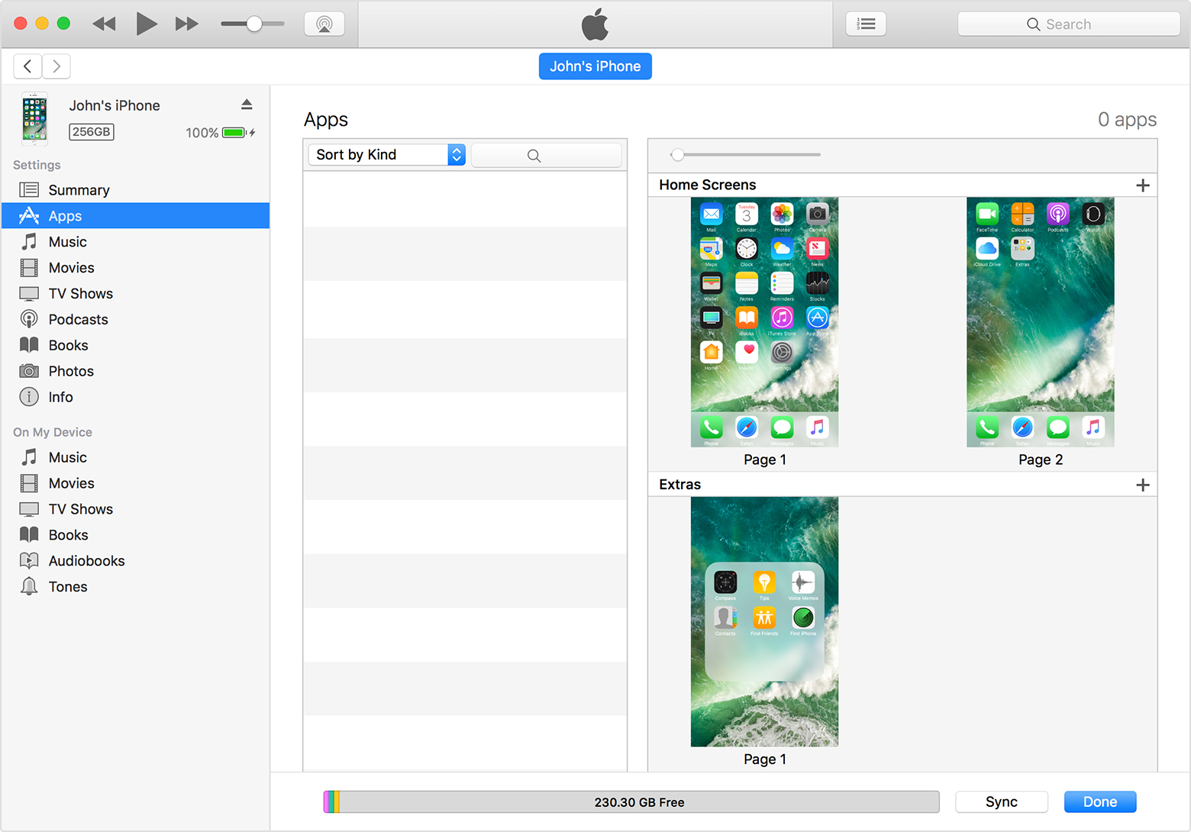This screenshot has height=832, width=1191.
Task: Click the apps list search field
Action: (546, 155)
